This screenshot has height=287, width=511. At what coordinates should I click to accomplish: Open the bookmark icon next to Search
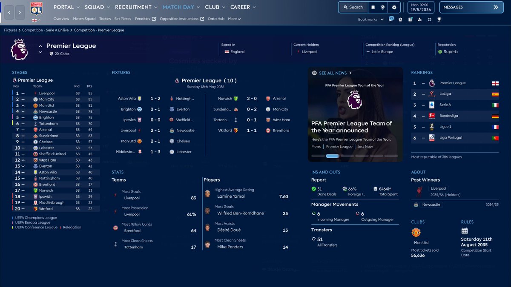click(373, 7)
